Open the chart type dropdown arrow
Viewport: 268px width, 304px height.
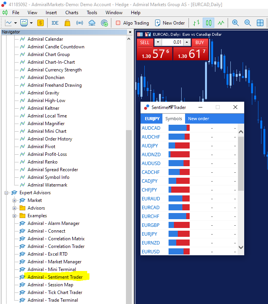(x=15, y=23)
